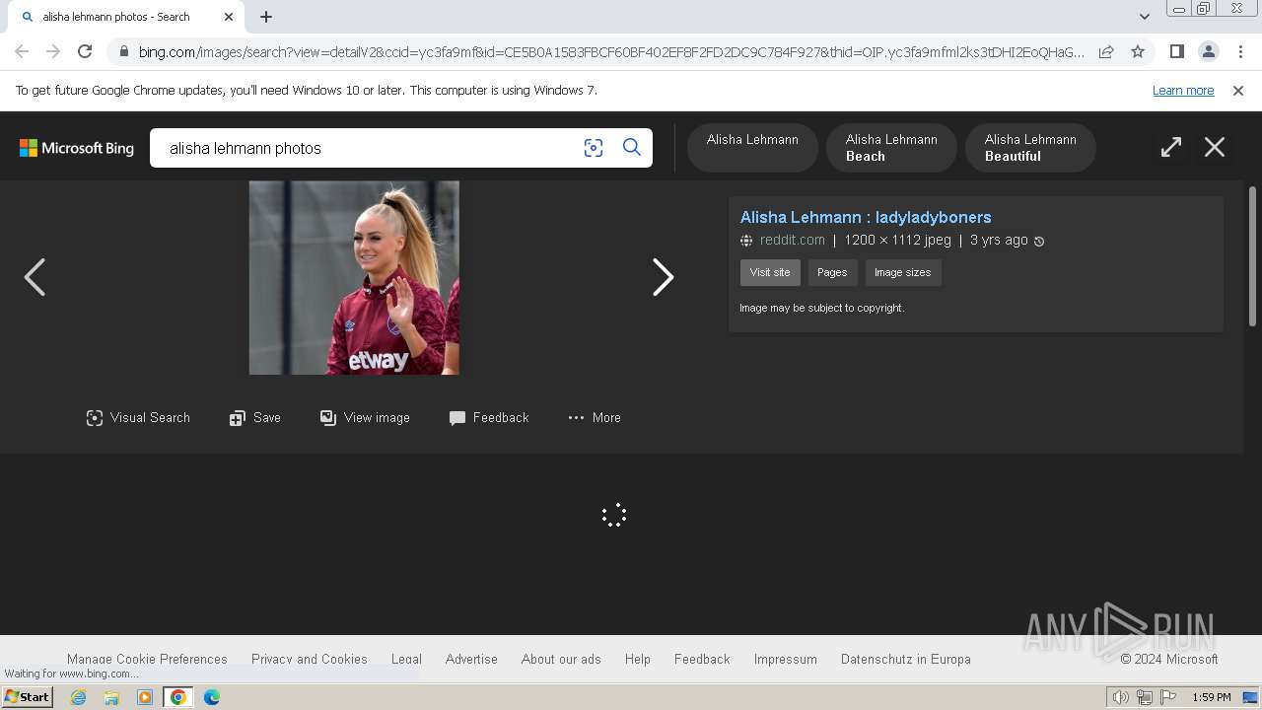
Task: Open the Advertise footer link
Action: [x=471, y=659]
